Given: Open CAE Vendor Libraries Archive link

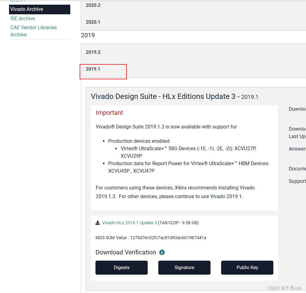Looking at the screenshot, I should (x=34, y=31).
